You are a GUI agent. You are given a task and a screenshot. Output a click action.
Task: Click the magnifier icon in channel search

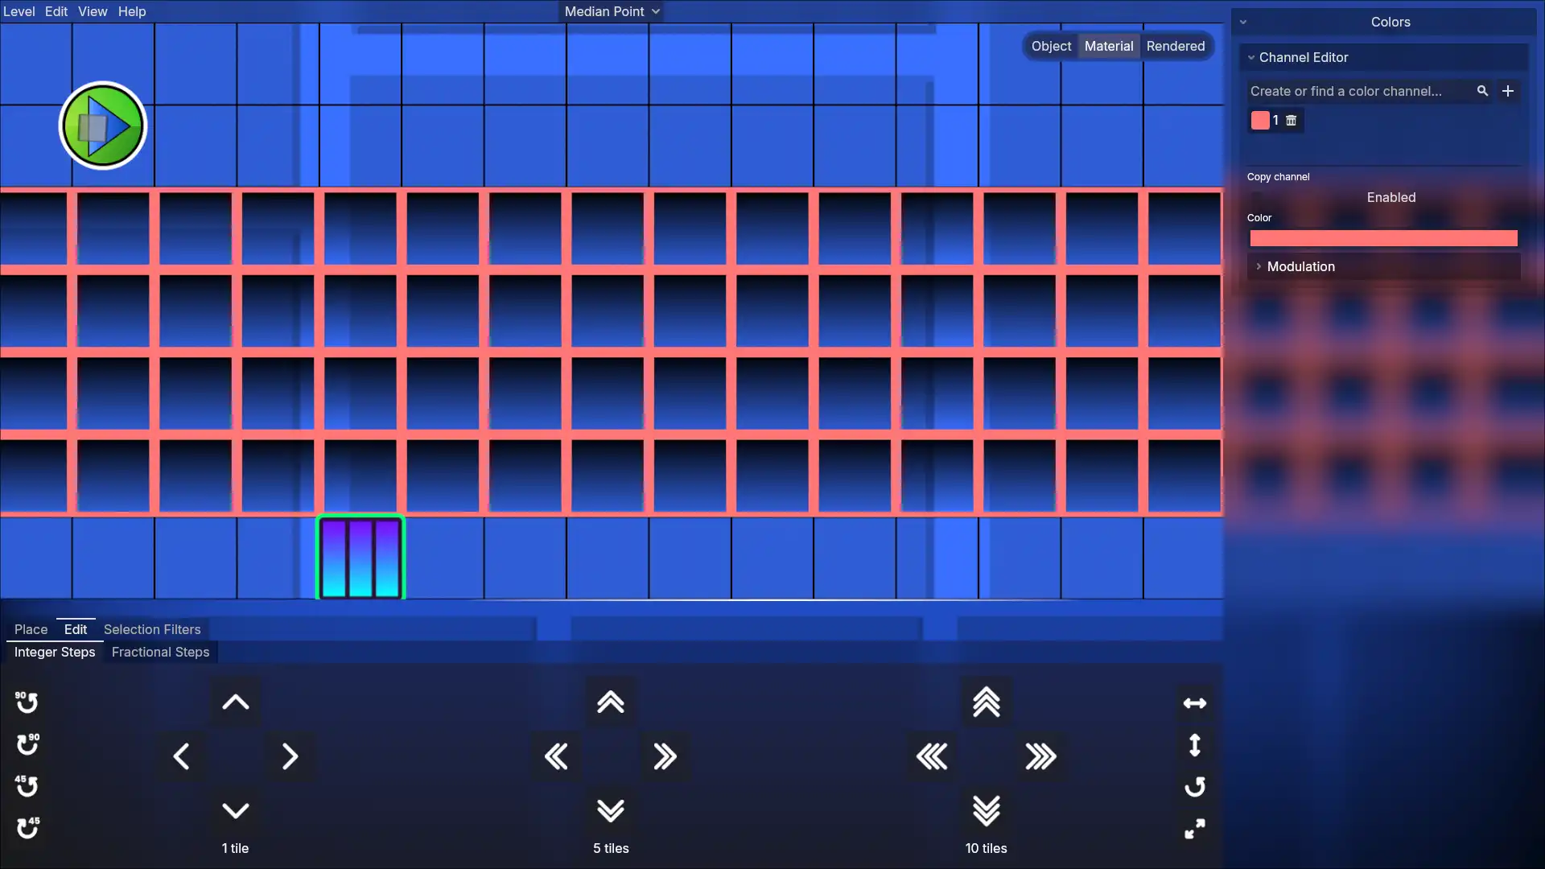click(1482, 91)
